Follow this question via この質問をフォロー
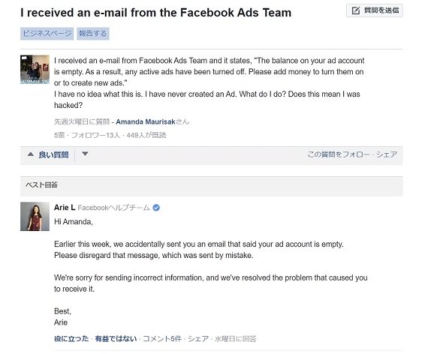This screenshot has height=354, width=443. click(x=339, y=154)
